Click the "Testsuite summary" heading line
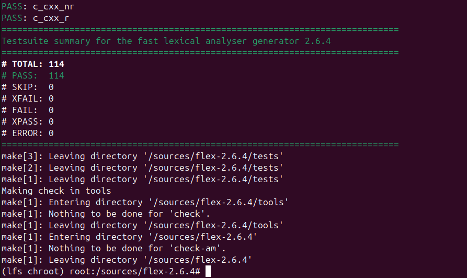The image size is (467, 278). tap(166, 41)
